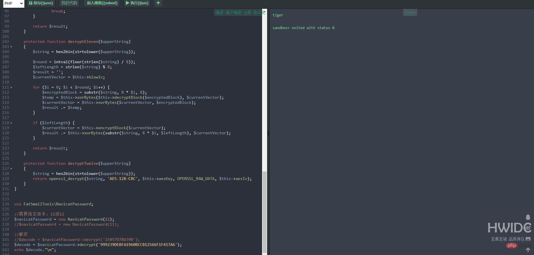Image resolution: width=534 pixels, height=255 pixels.
Task: Collapse code fold at line 103
Action: [11, 47]
